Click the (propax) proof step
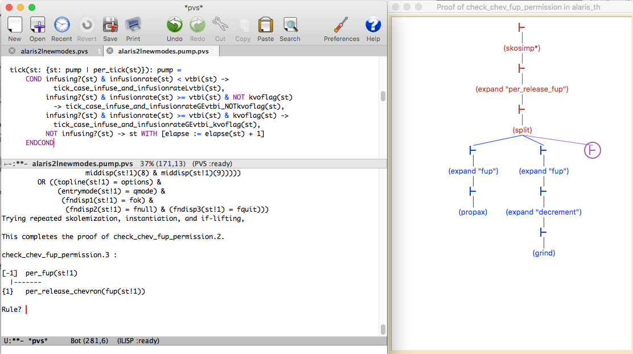 pos(473,212)
